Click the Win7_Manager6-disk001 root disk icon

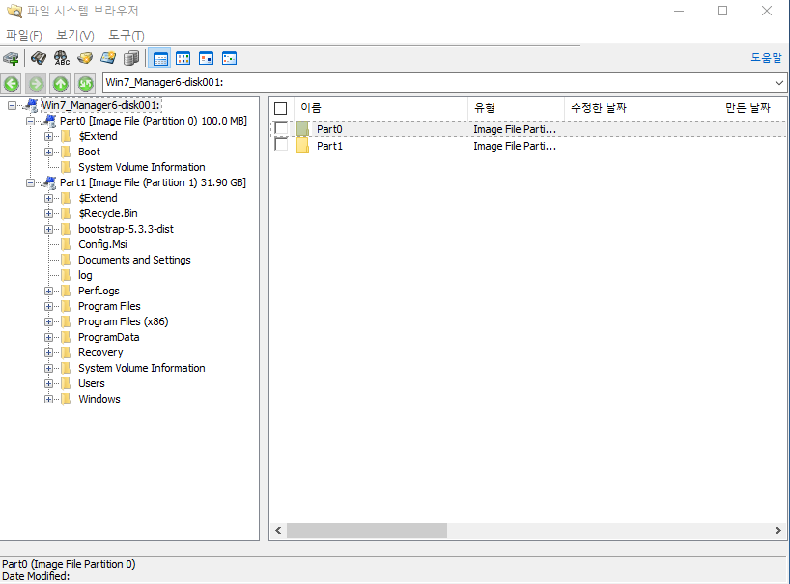[31, 105]
